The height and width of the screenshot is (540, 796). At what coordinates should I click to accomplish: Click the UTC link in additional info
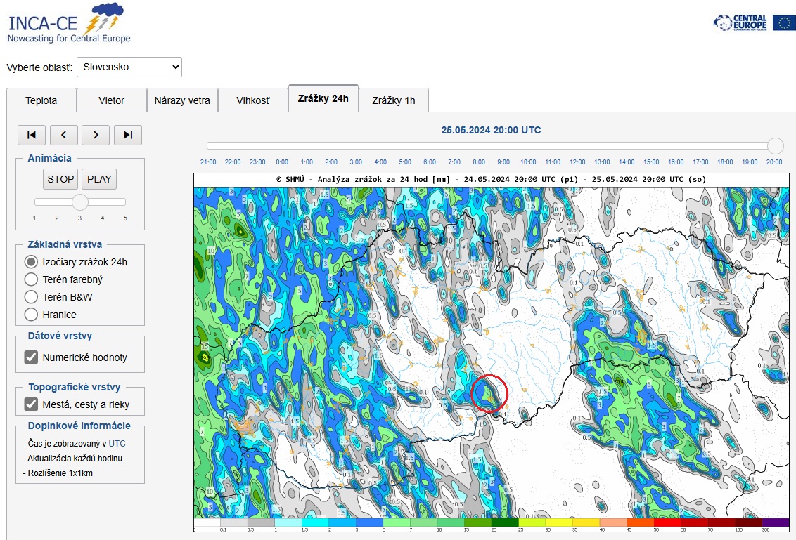(x=117, y=444)
